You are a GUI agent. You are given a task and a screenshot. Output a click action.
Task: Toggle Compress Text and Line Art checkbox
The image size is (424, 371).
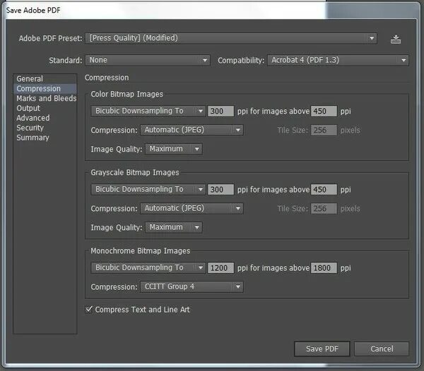[x=89, y=309]
